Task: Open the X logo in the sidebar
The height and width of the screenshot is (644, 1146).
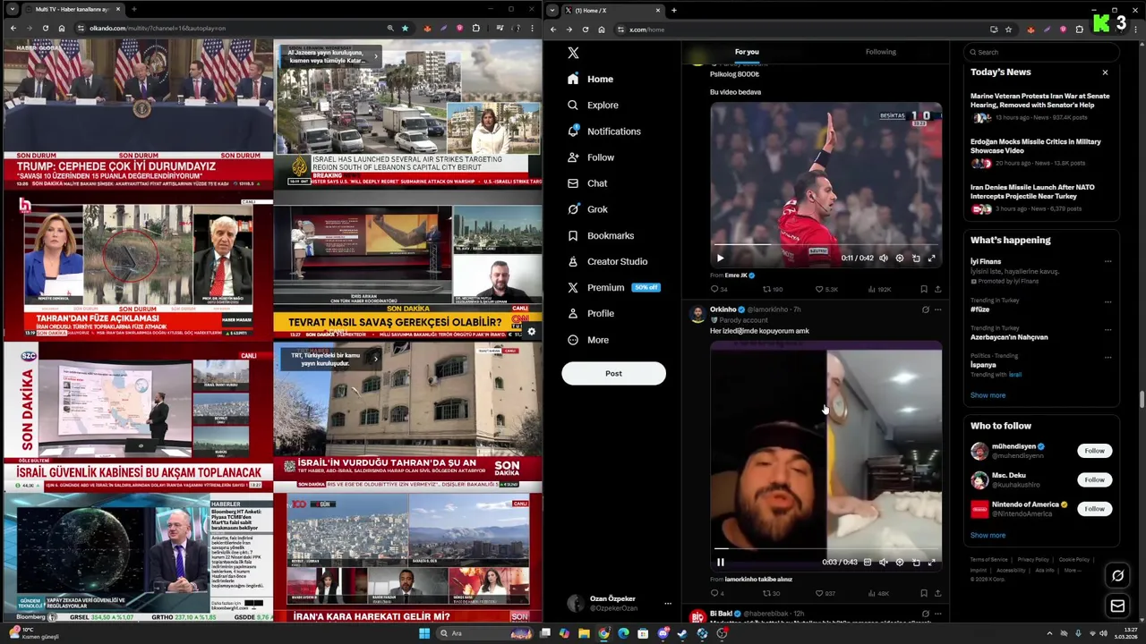Action: tap(573, 53)
